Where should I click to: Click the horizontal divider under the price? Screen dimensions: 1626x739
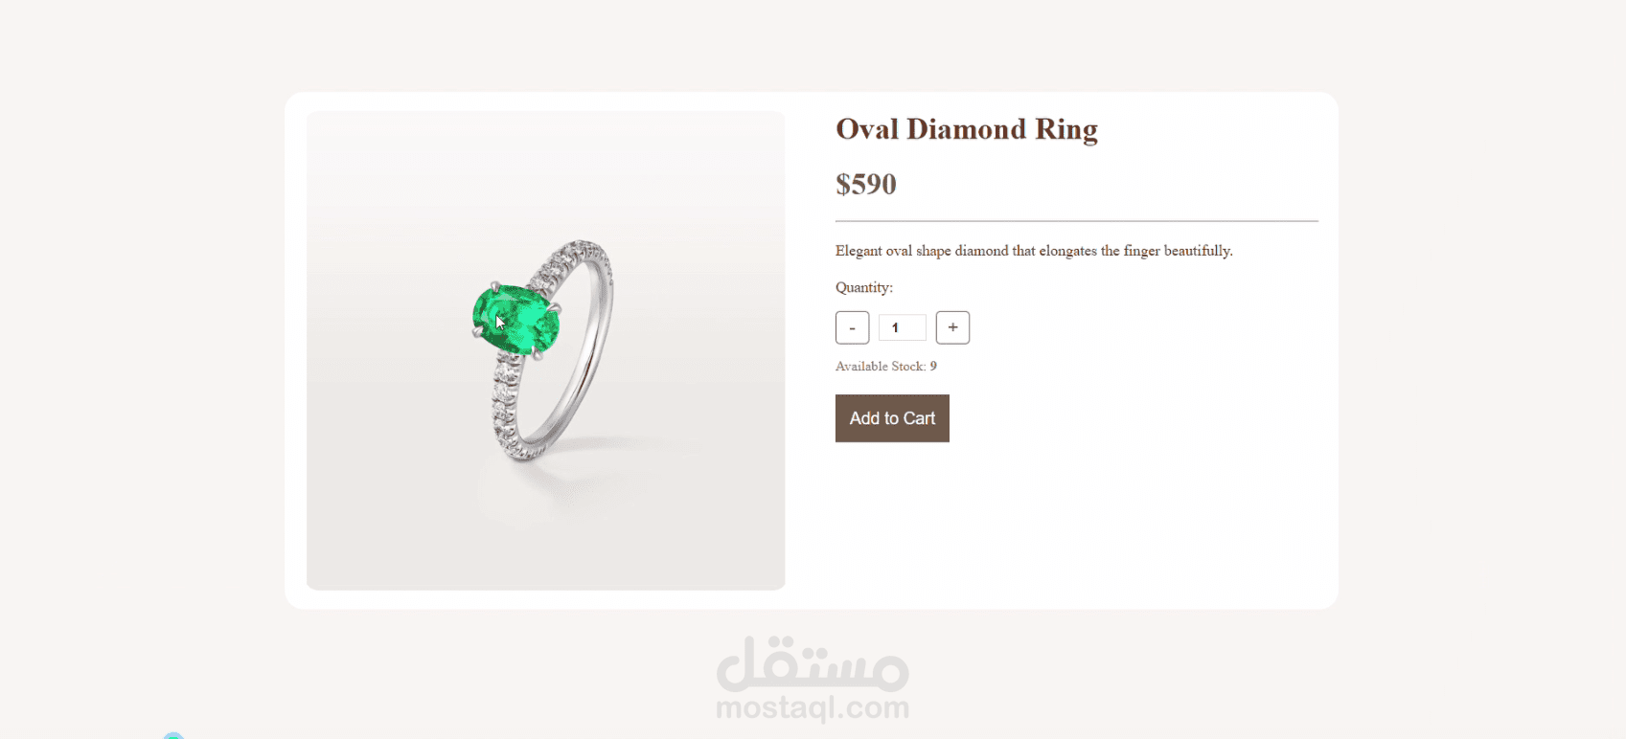pos(1077,221)
